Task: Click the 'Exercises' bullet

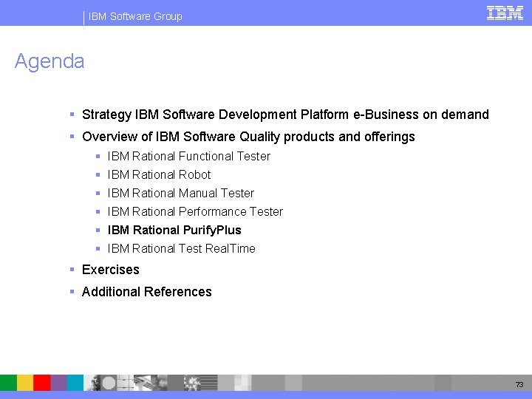Action: click(x=111, y=270)
